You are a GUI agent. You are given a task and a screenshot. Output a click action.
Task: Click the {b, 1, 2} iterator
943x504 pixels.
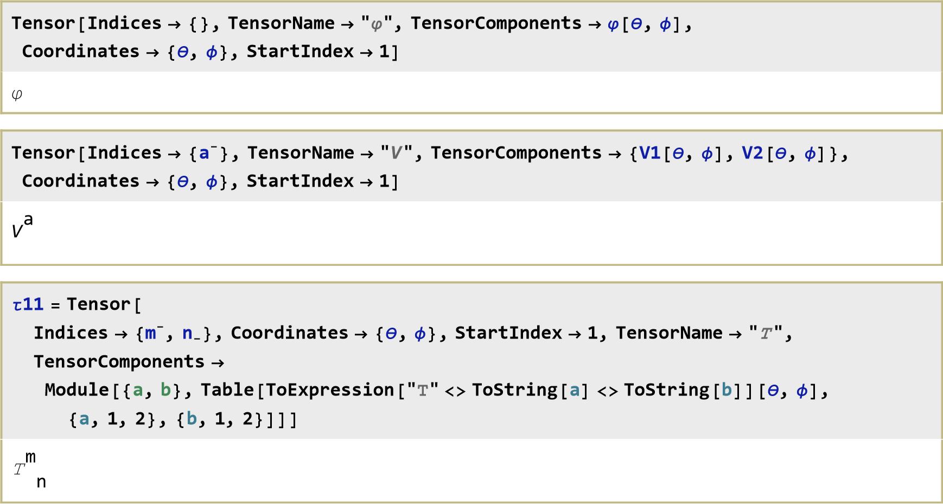(221, 419)
